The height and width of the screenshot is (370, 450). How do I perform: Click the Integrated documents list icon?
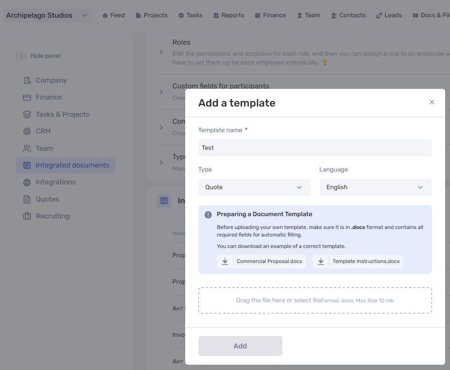[27, 165]
